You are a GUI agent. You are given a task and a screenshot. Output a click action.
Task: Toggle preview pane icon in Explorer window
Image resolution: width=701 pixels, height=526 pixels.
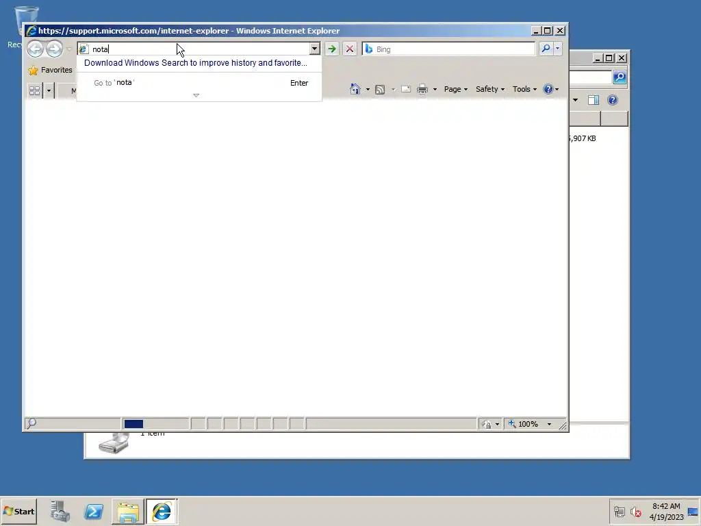[594, 100]
